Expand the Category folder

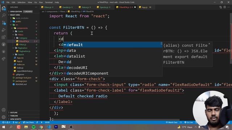(x=23, y=38)
